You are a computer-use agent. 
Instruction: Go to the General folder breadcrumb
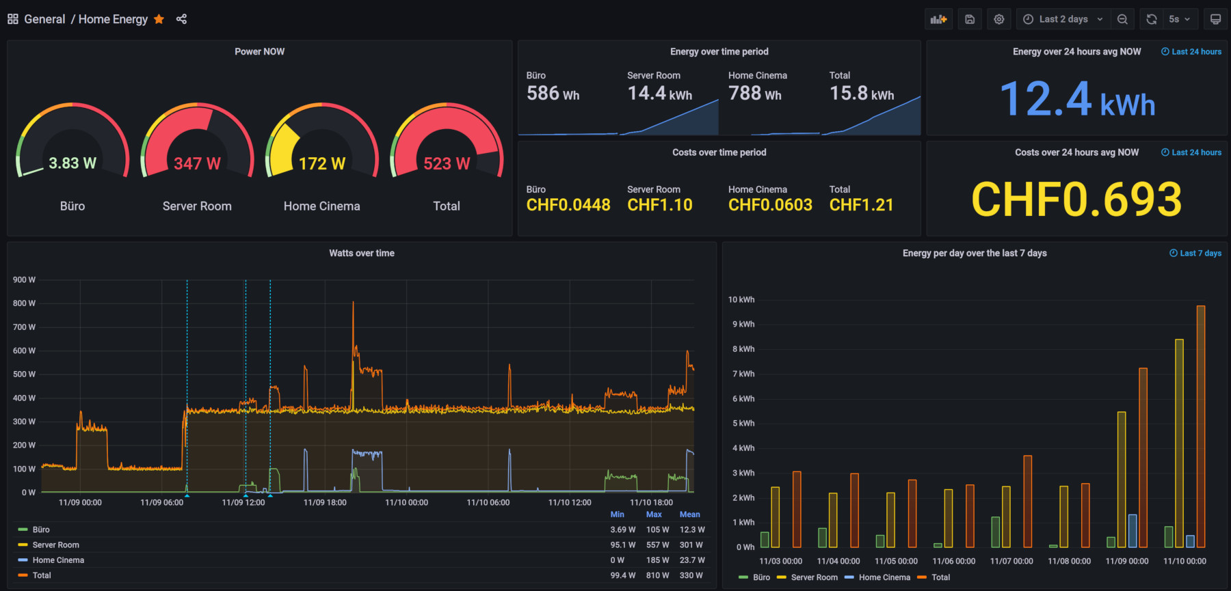tap(44, 19)
